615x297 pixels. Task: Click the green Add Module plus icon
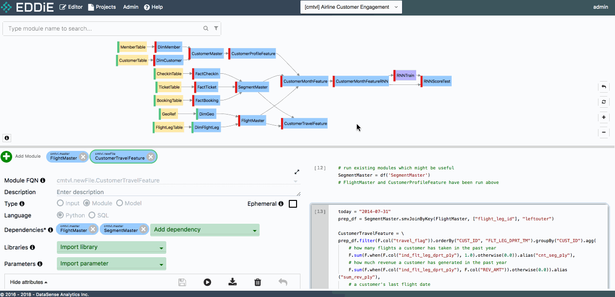(7, 156)
